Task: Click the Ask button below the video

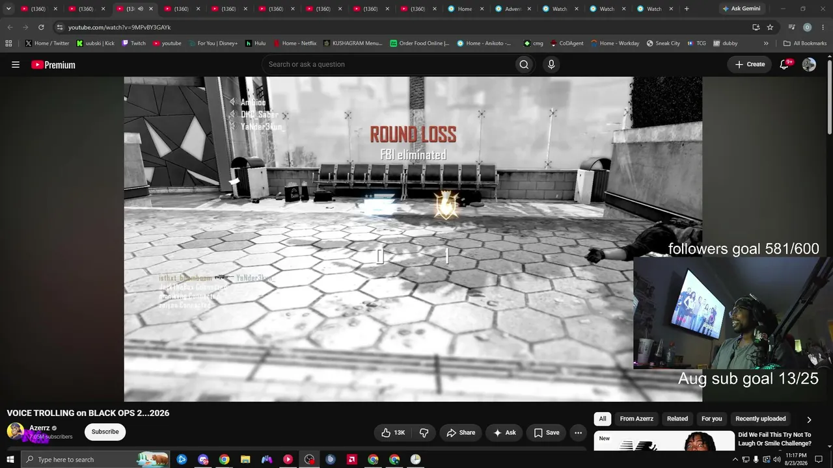Action: point(504,432)
